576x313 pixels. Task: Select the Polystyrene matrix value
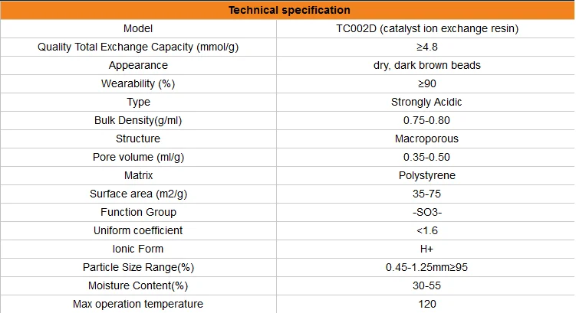tap(427, 175)
